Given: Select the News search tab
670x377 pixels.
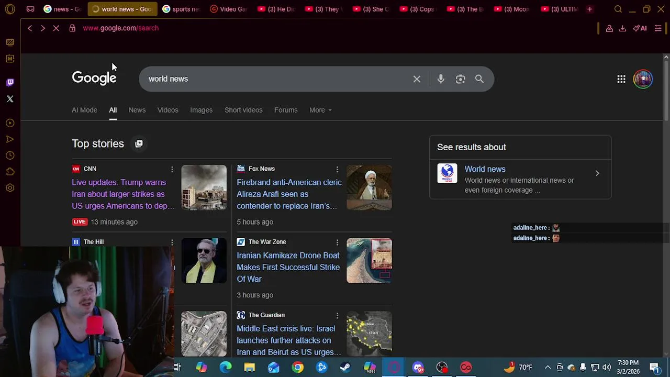Looking at the screenshot, I should 137,110.
